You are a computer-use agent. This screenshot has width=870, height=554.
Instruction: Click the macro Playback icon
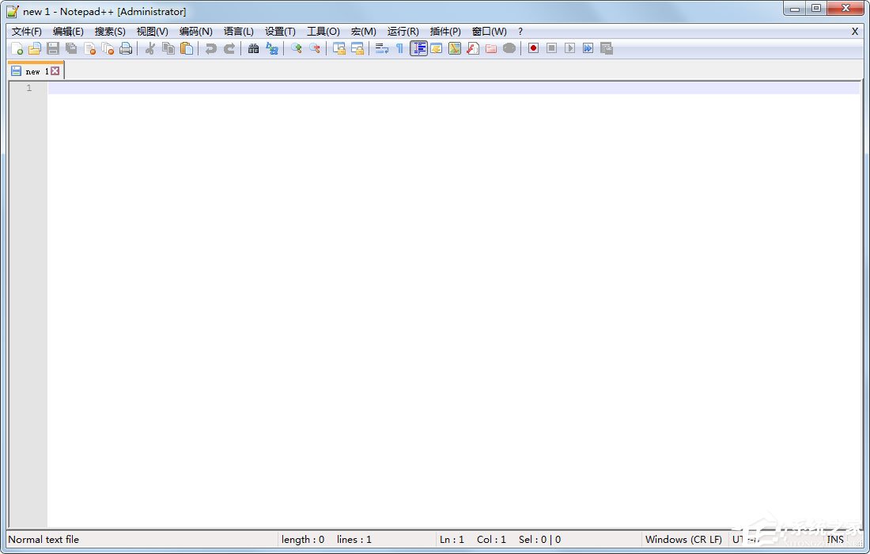point(569,48)
